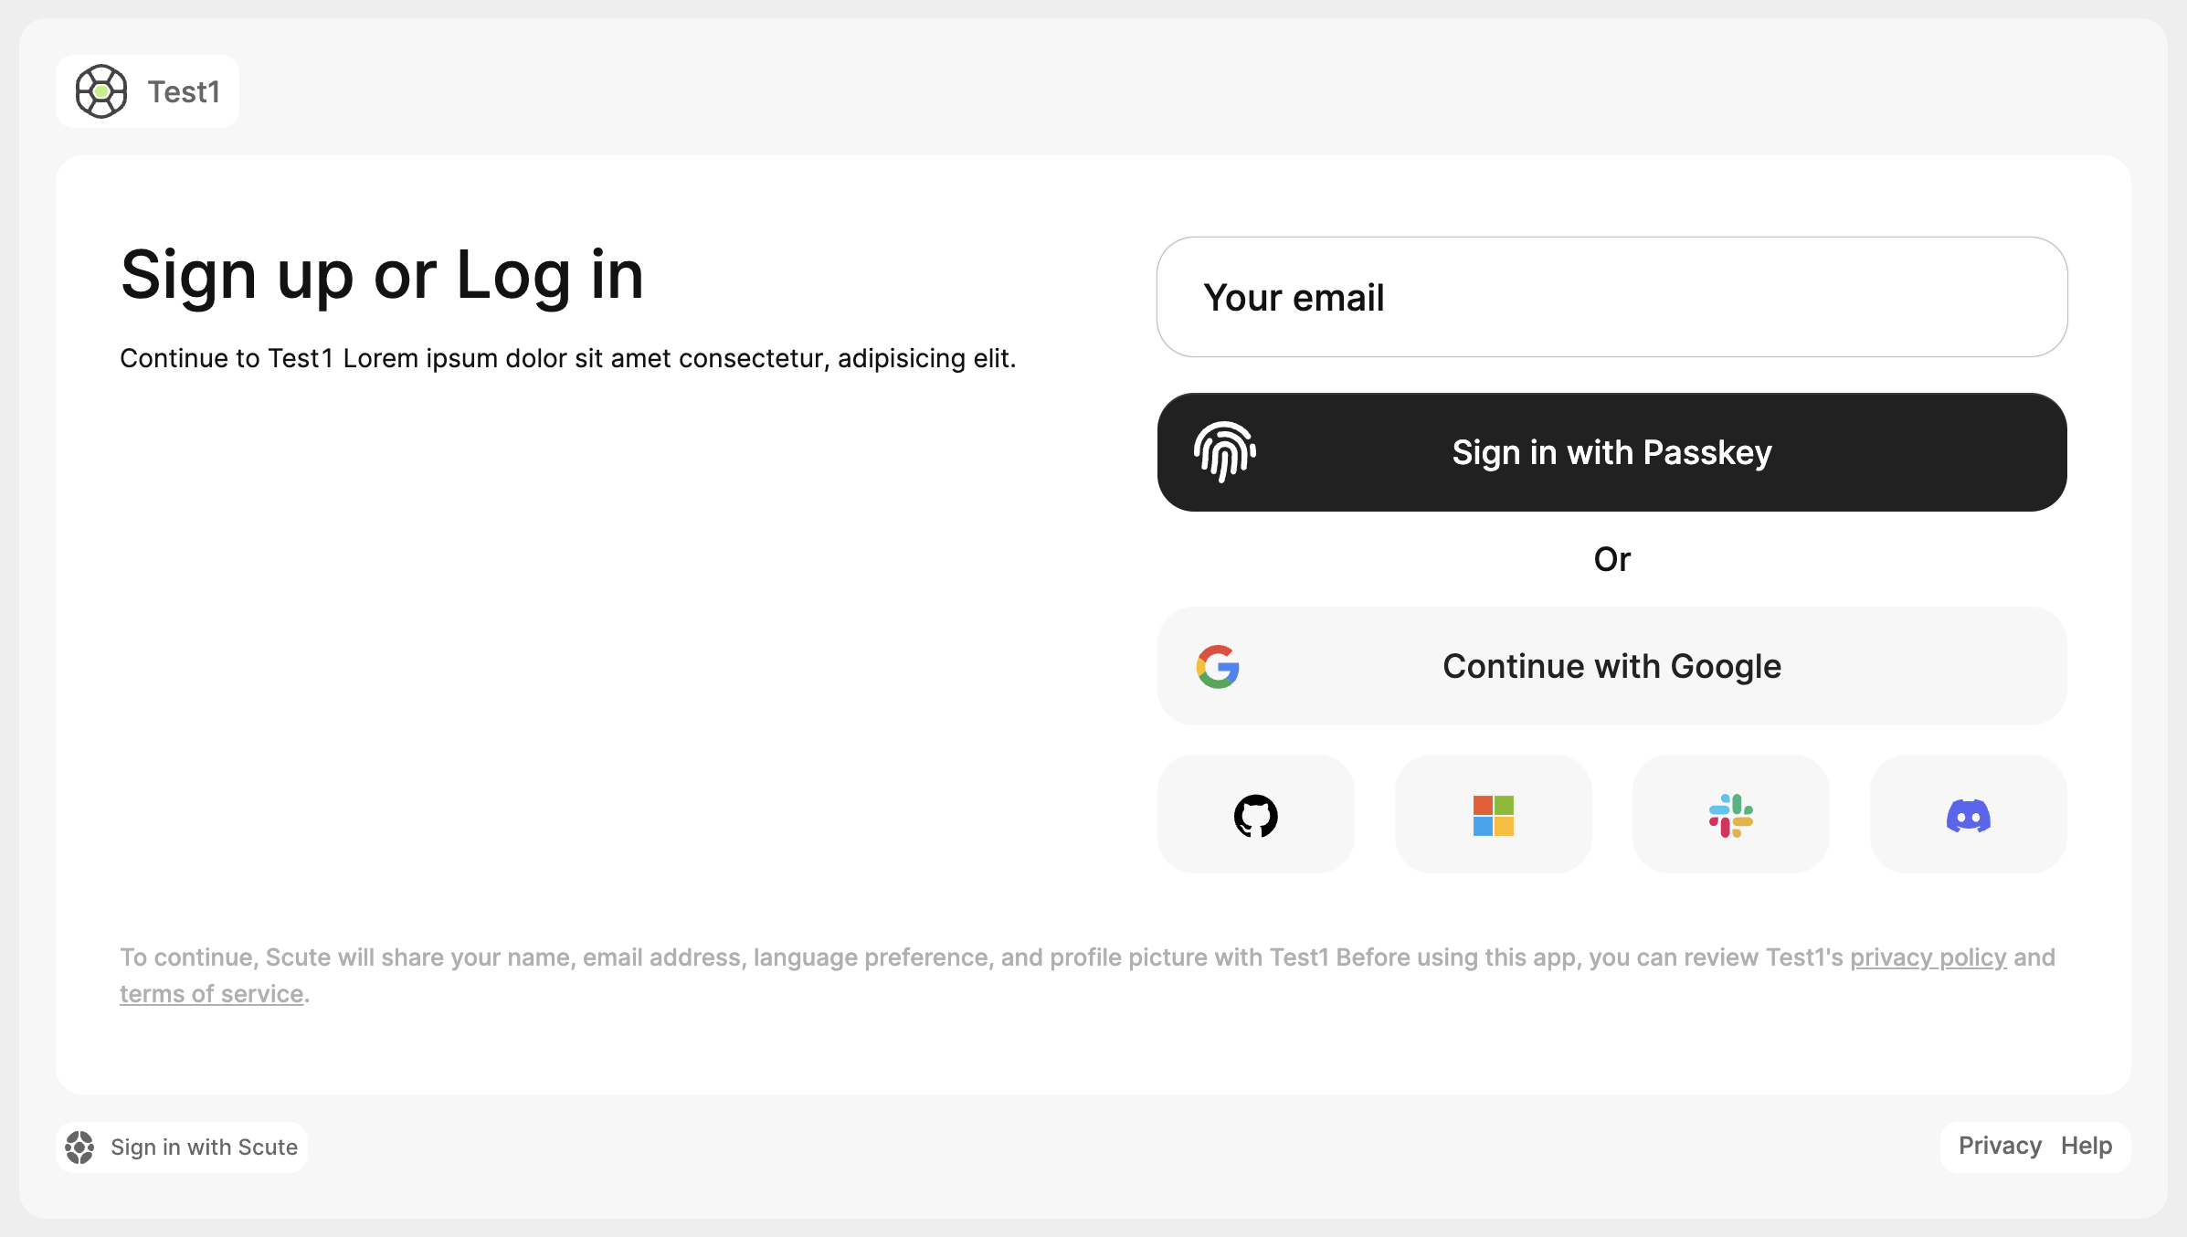
Task: Sign in using the Discord icon
Action: 1968,814
